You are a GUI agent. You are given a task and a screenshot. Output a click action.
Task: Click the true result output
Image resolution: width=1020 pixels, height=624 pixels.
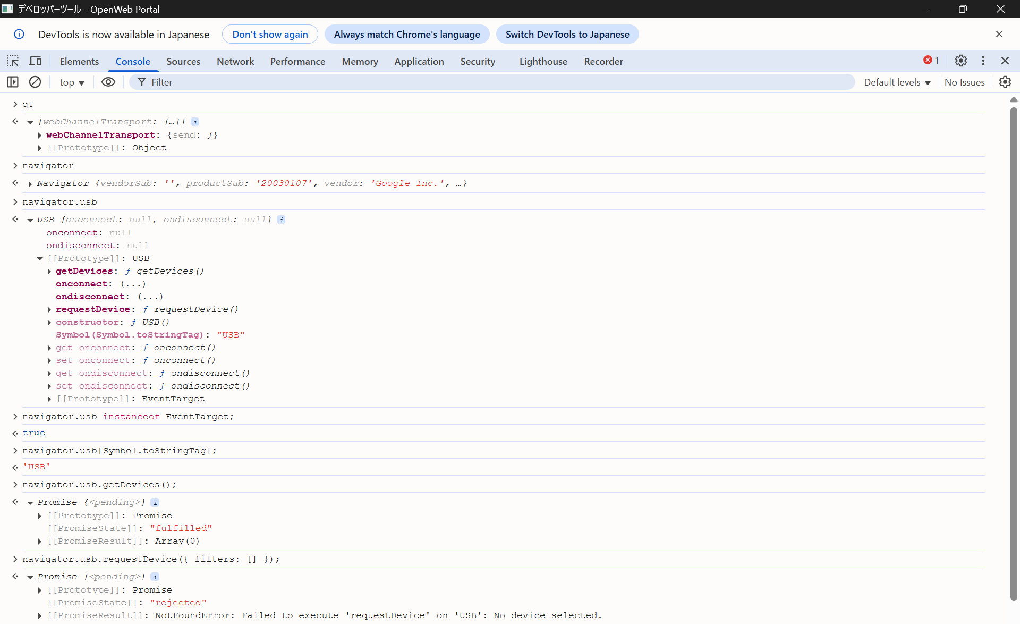33,433
